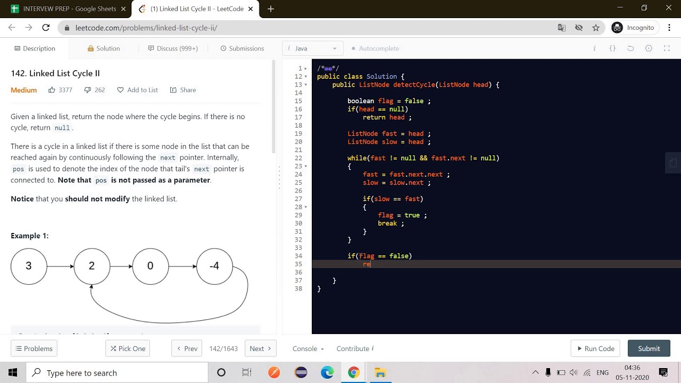
Task: Click Add to List heart
Action: tap(120, 90)
